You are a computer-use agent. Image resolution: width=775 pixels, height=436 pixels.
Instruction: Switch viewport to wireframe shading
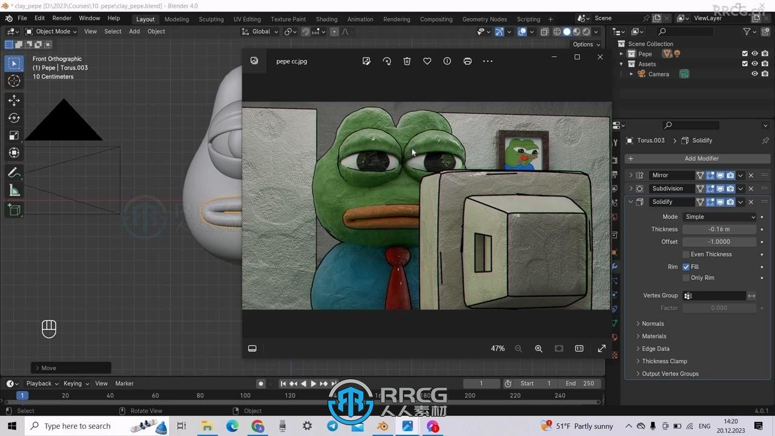pos(557,31)
